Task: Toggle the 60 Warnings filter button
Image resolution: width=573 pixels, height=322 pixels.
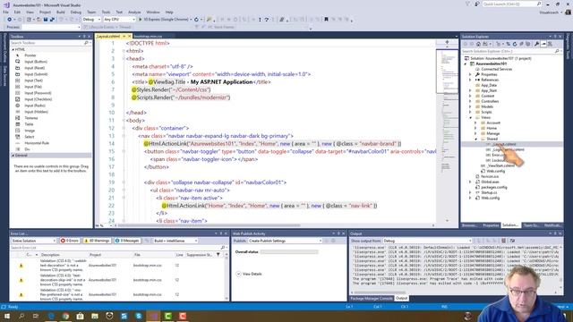Action: tap(97, 241)
